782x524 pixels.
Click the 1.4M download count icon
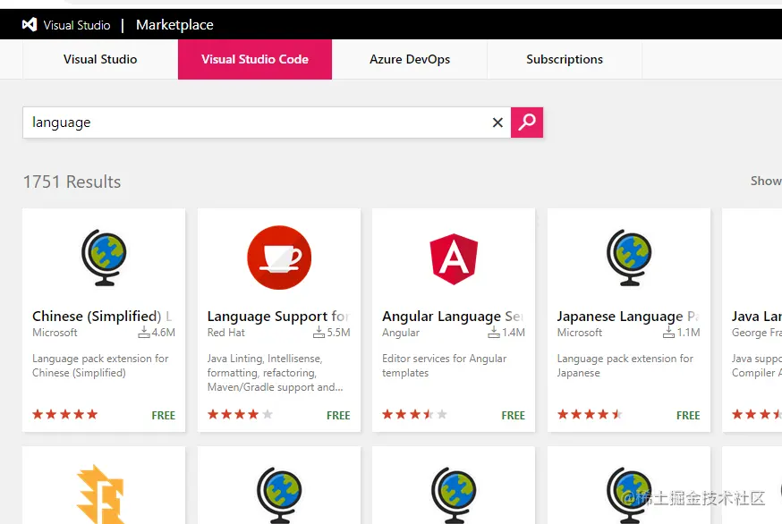coord(494,332)
